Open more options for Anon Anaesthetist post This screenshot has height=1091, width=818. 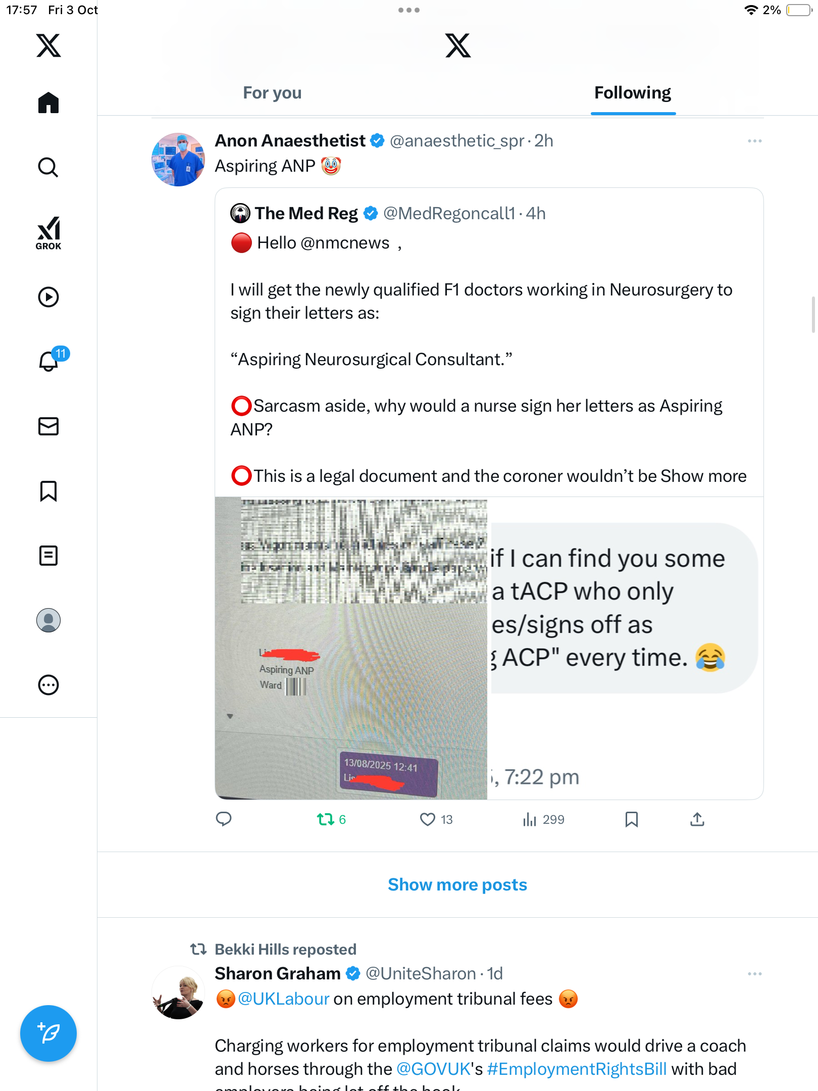pos(754,141)
